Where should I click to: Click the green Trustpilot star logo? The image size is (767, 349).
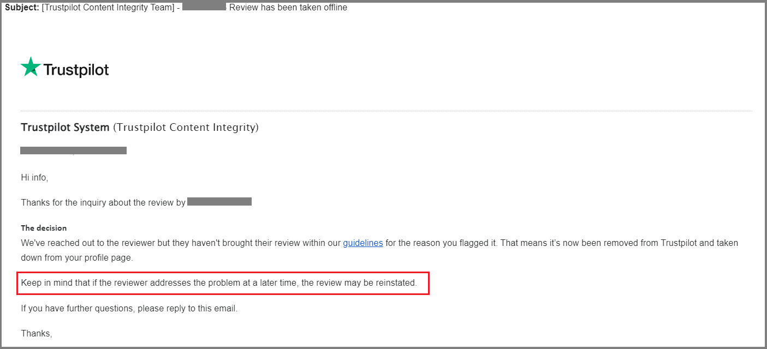[31, 67]
